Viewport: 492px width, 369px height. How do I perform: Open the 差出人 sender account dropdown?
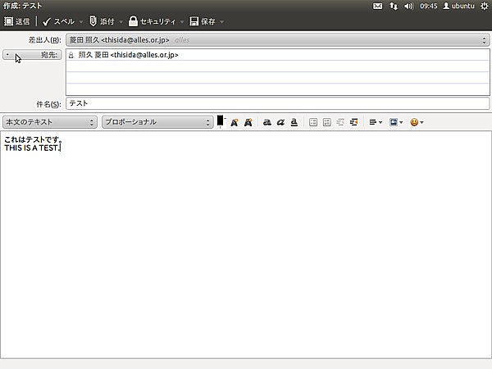point(278,40)
